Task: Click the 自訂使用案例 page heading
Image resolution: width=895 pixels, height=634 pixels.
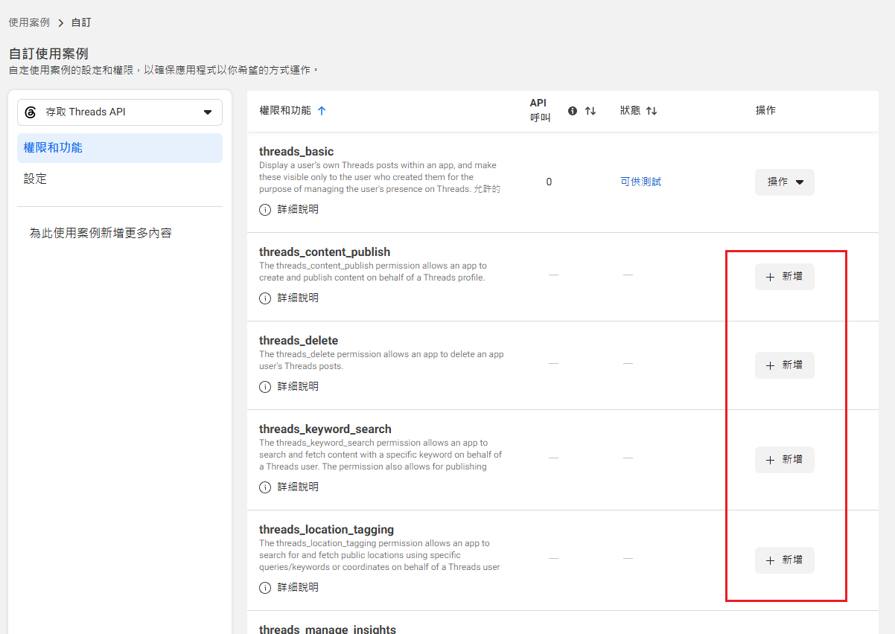Action: (x=48, y=54)
